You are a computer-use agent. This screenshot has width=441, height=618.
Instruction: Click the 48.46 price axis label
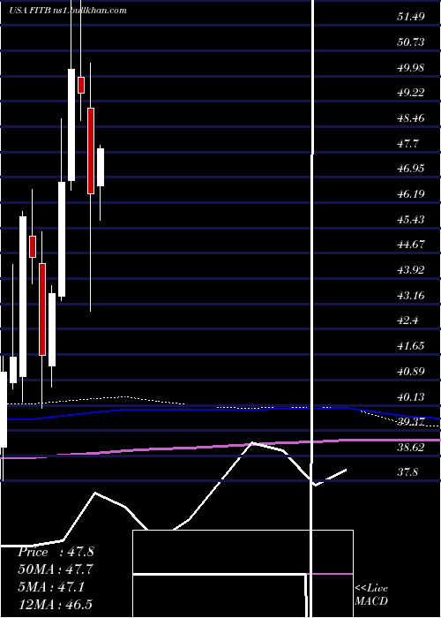411,117
